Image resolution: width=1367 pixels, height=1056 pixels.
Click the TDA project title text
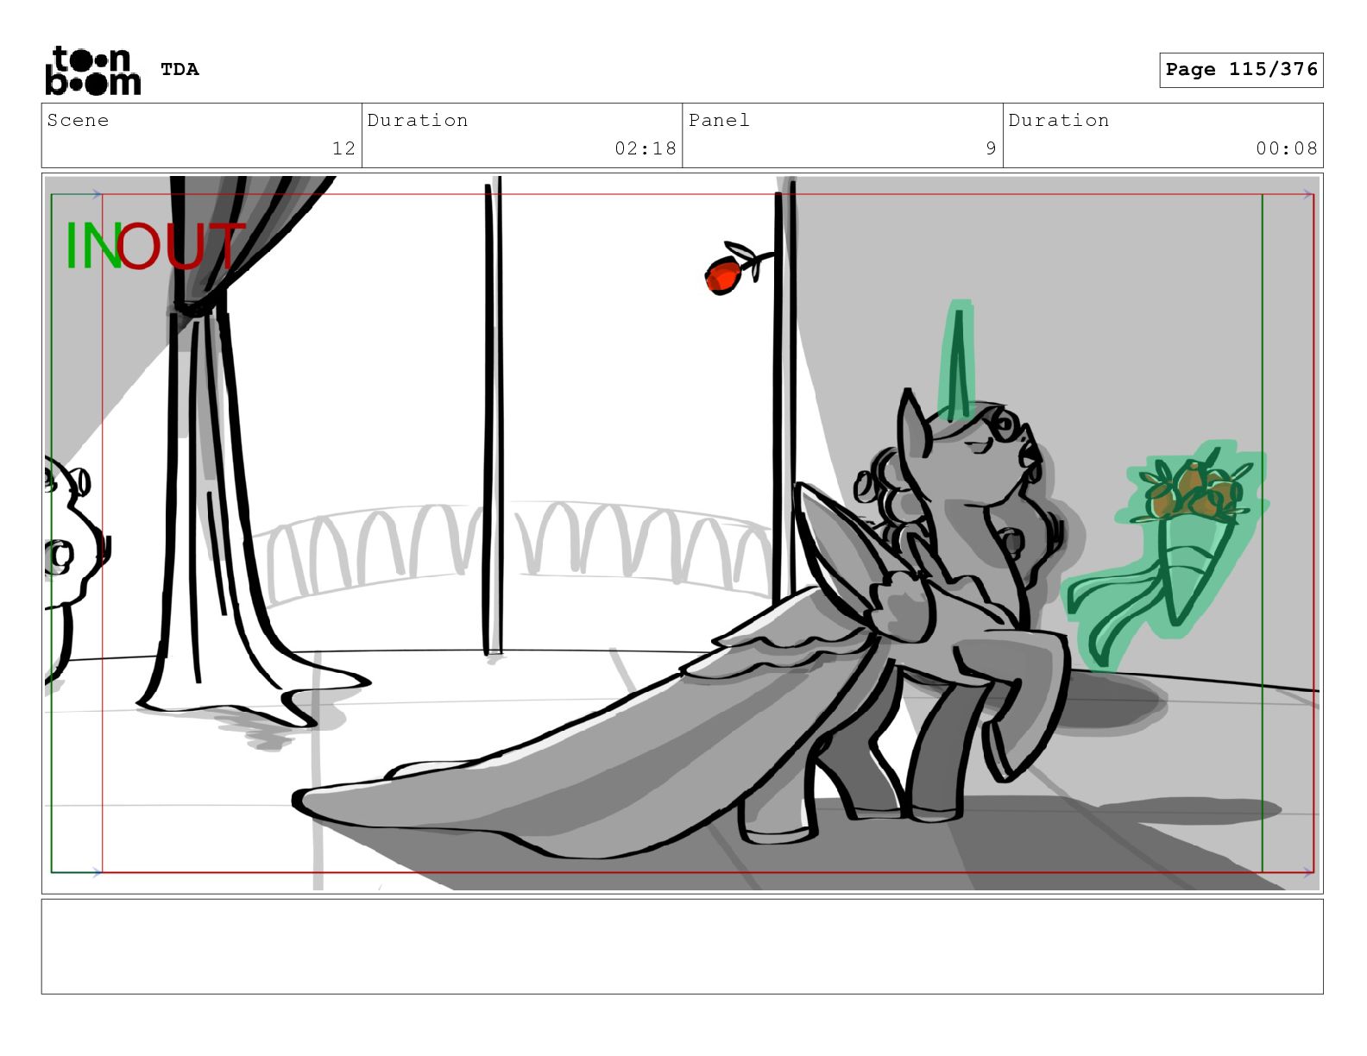coord(180,70)
